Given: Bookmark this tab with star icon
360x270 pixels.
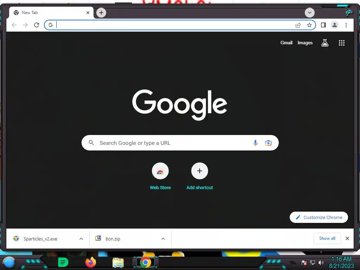Looking at the screenshot, I should (309, 25).
